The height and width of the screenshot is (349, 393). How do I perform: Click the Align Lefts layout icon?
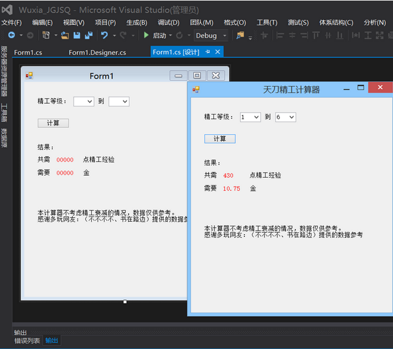click(x=280, y=35)
